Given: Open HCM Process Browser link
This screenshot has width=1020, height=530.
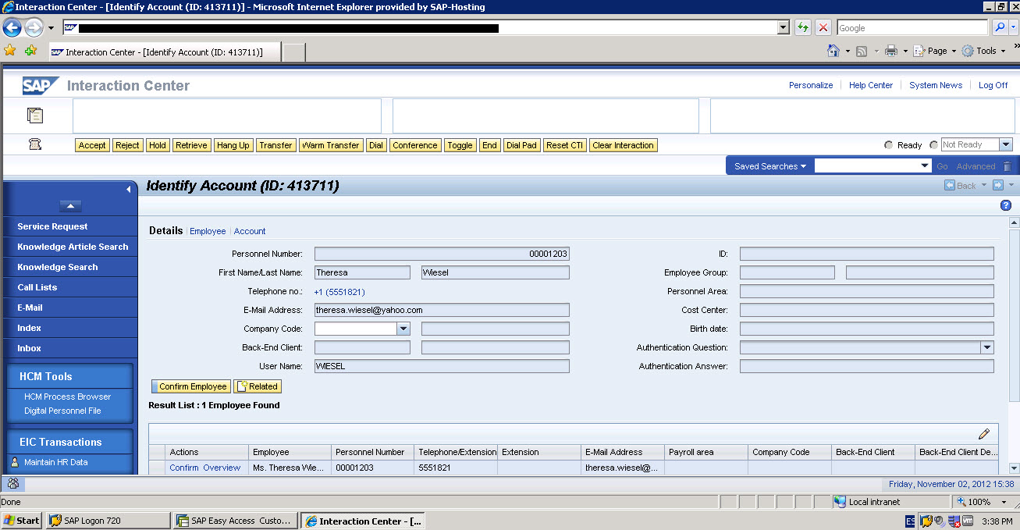Looking at the screenshot, I should (x=67, y=397).
